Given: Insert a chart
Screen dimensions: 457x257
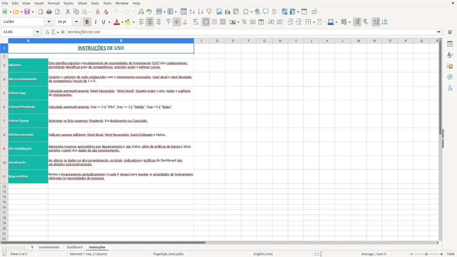Looking at the screenshot, I should click(x=228, y=12).
